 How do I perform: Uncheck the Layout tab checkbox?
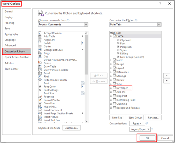[114, 68]
